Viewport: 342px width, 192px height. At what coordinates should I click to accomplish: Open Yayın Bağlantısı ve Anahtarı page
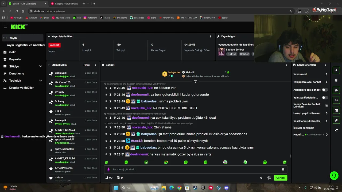point(25,45)
